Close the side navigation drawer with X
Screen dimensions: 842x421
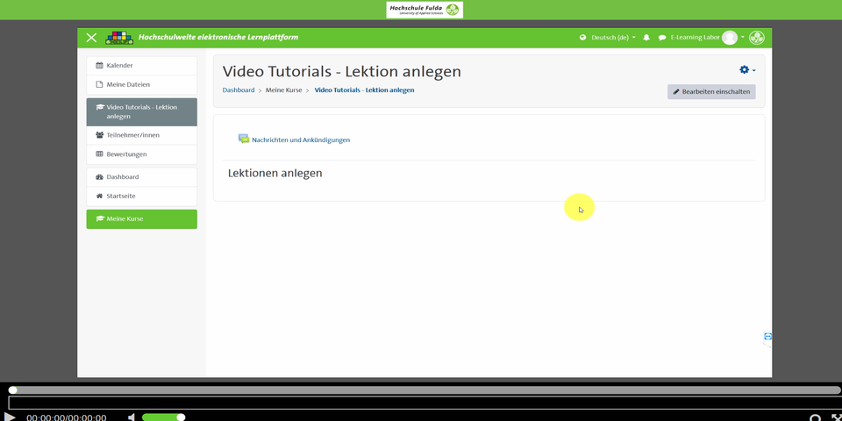91,38
